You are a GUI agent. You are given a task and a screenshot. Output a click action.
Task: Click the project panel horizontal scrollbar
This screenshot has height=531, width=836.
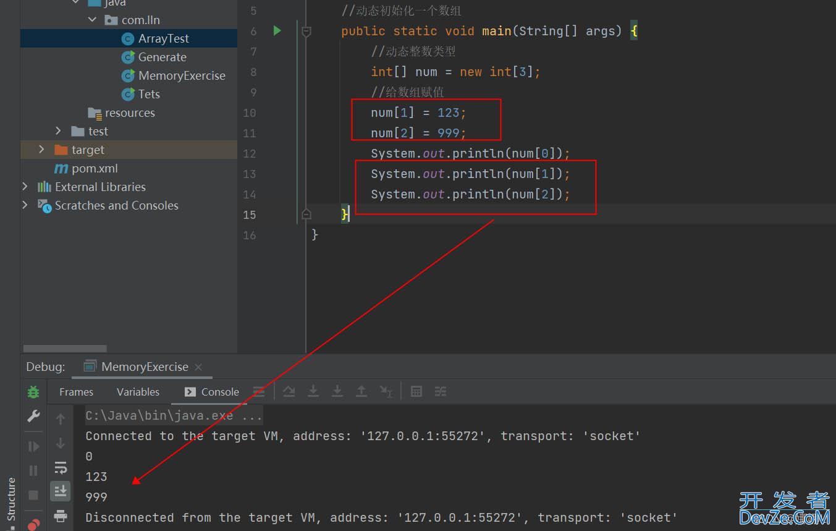point(65,349)
